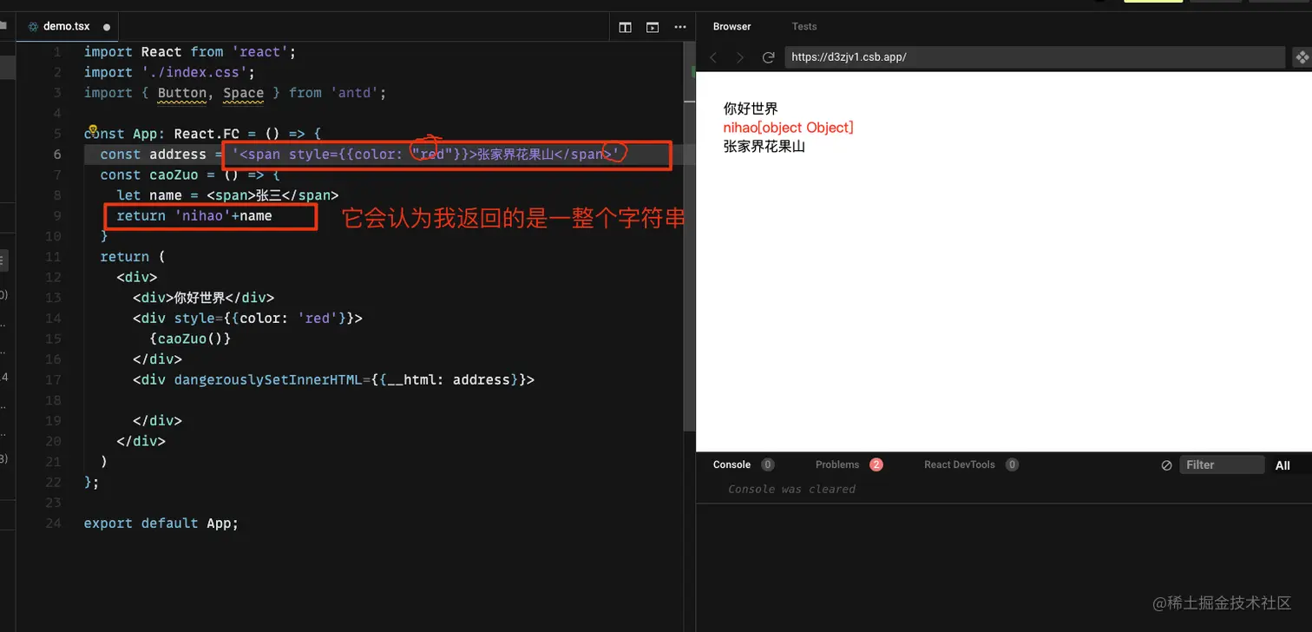Refresh the preview browser page

point(768,57)
